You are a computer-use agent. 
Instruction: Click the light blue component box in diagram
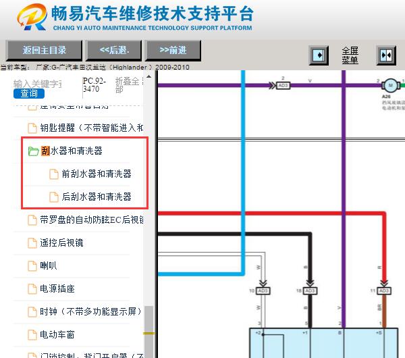(x=323, y=343)
